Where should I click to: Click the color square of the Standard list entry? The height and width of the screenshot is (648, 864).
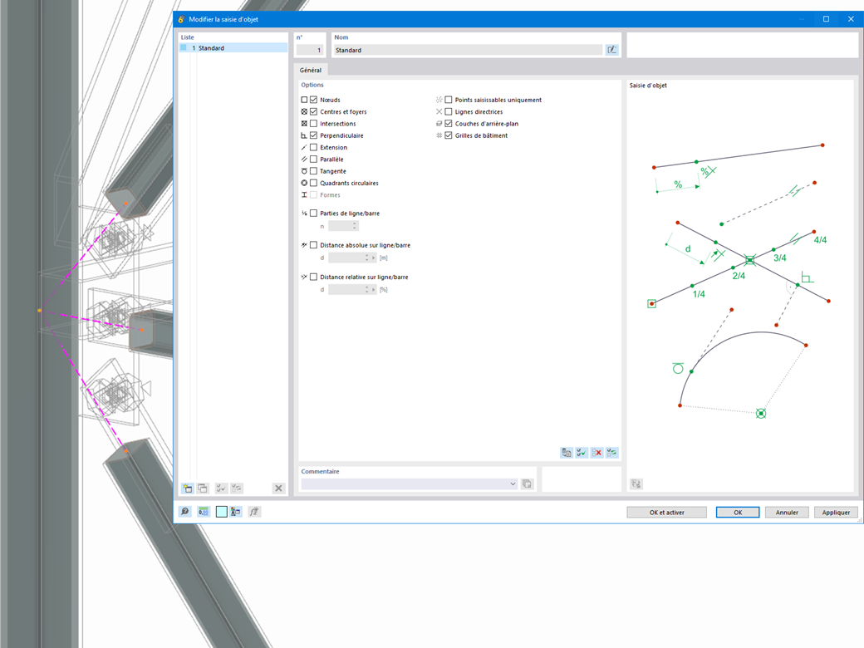click(184, 48)
